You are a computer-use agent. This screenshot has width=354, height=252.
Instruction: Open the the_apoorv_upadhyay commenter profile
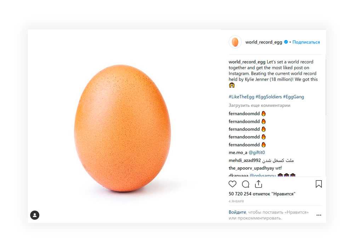coord(251,168)
